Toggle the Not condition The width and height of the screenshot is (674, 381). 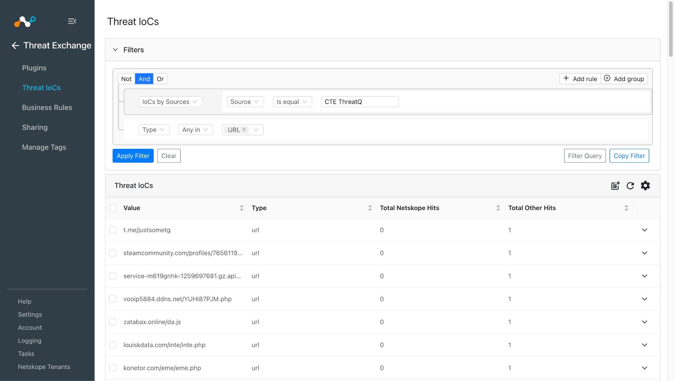coord(126,79)
